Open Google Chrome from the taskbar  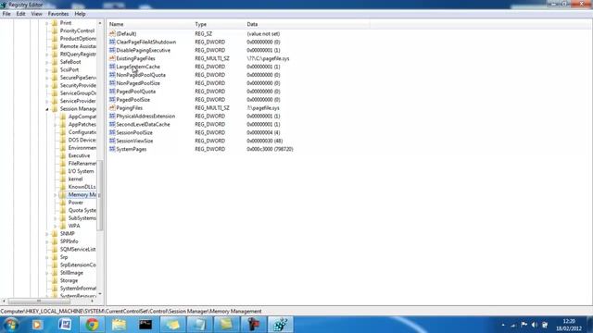(x=92, y=325)
